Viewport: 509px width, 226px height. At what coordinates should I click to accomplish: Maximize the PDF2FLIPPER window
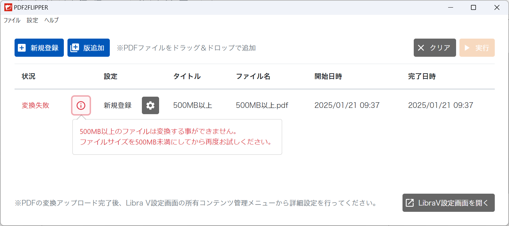click(x=473, y=8)
